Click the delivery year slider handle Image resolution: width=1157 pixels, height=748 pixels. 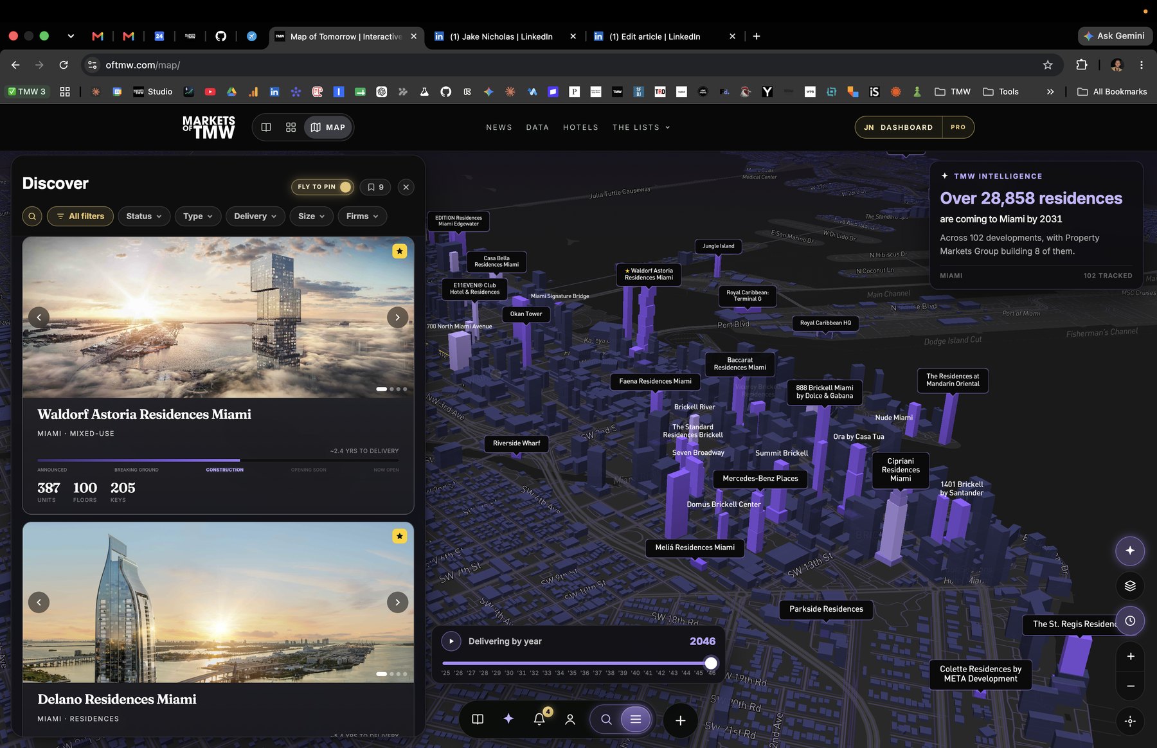(710, 663)
